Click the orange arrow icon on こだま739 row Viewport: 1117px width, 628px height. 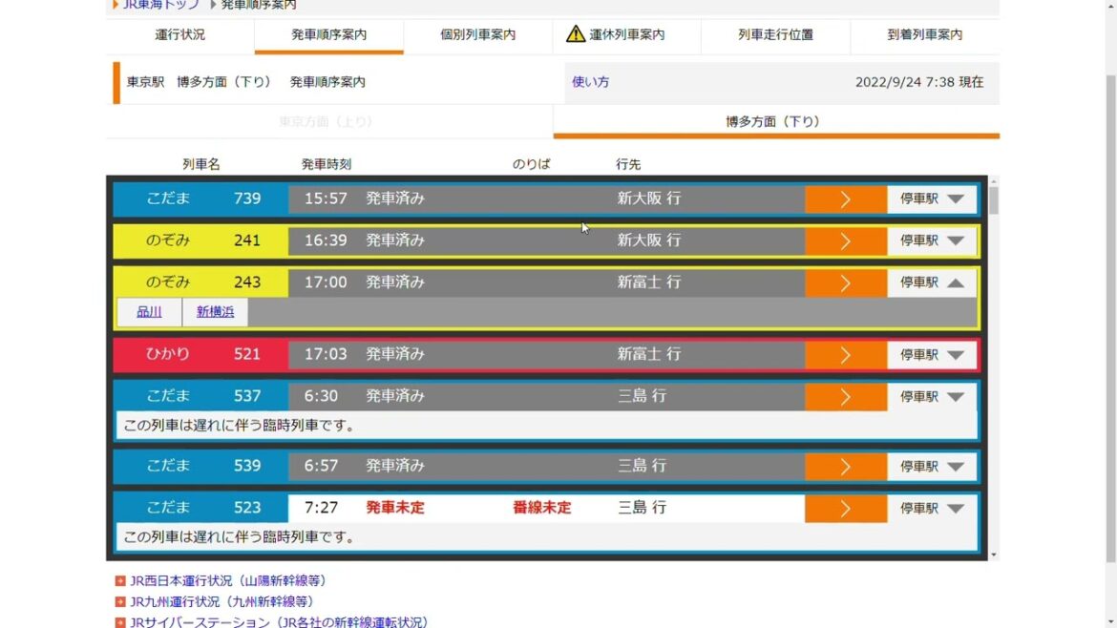point(846,199)
